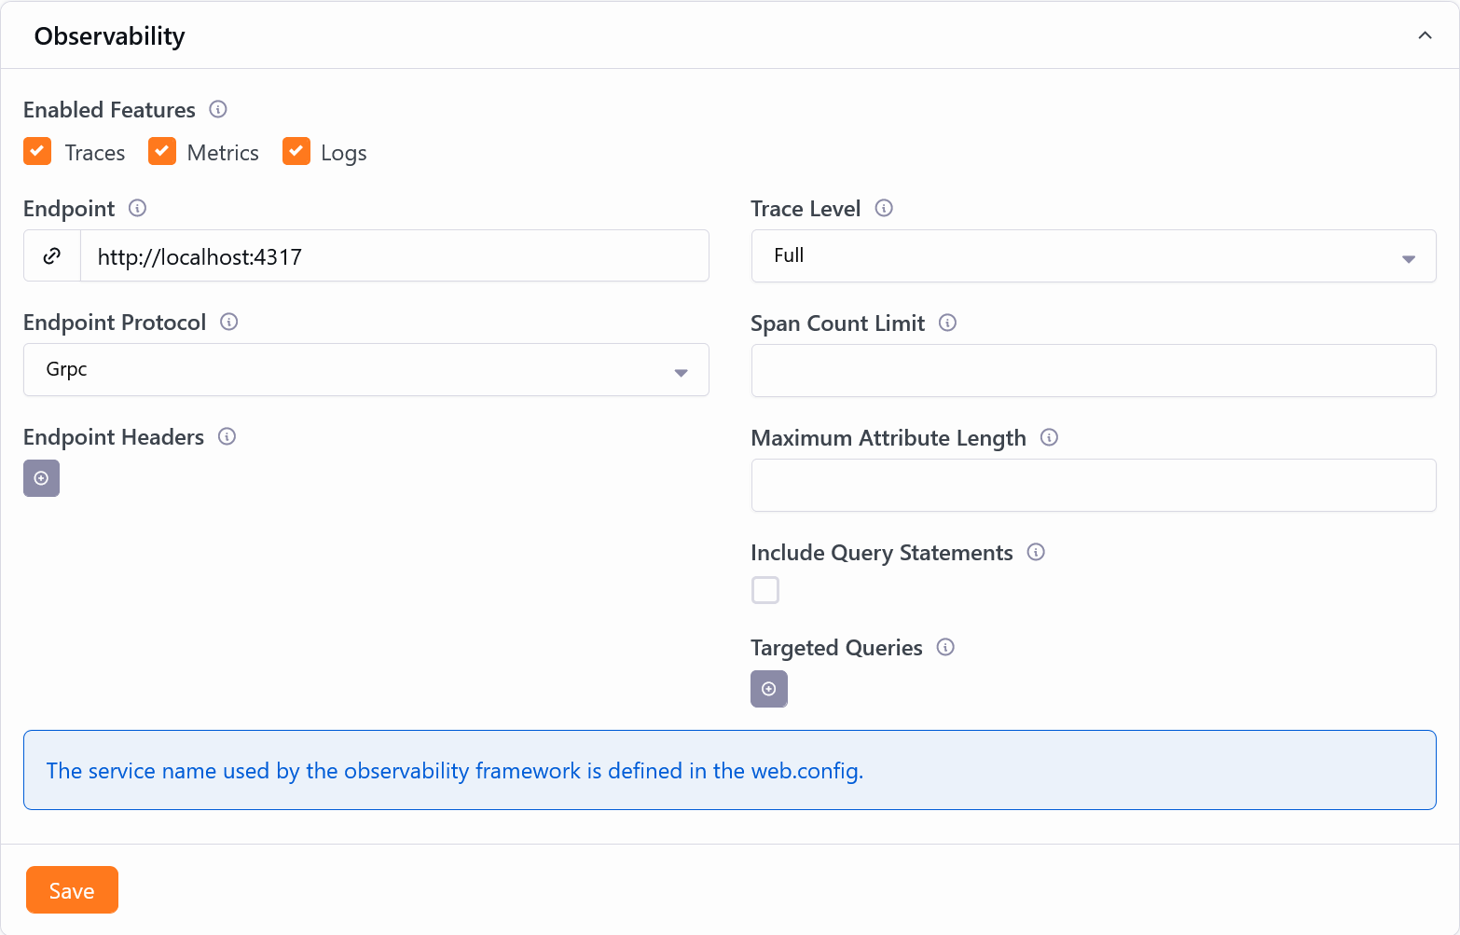Add a new Targeted Queries entry
The height and width of the screenshot is (935, 1460).
pyautogui.click(x=768, y=689)
